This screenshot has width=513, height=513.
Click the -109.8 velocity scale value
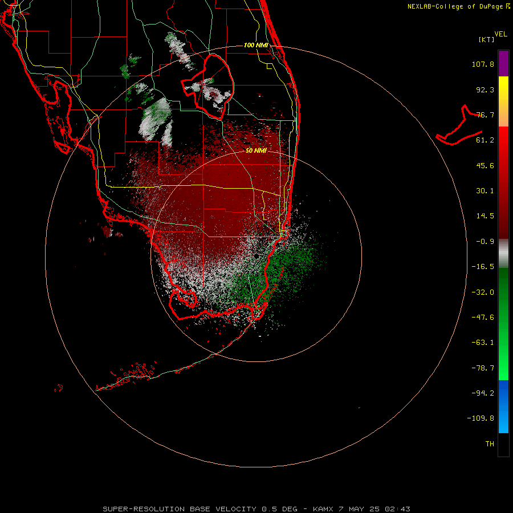[x=481, y=418]
